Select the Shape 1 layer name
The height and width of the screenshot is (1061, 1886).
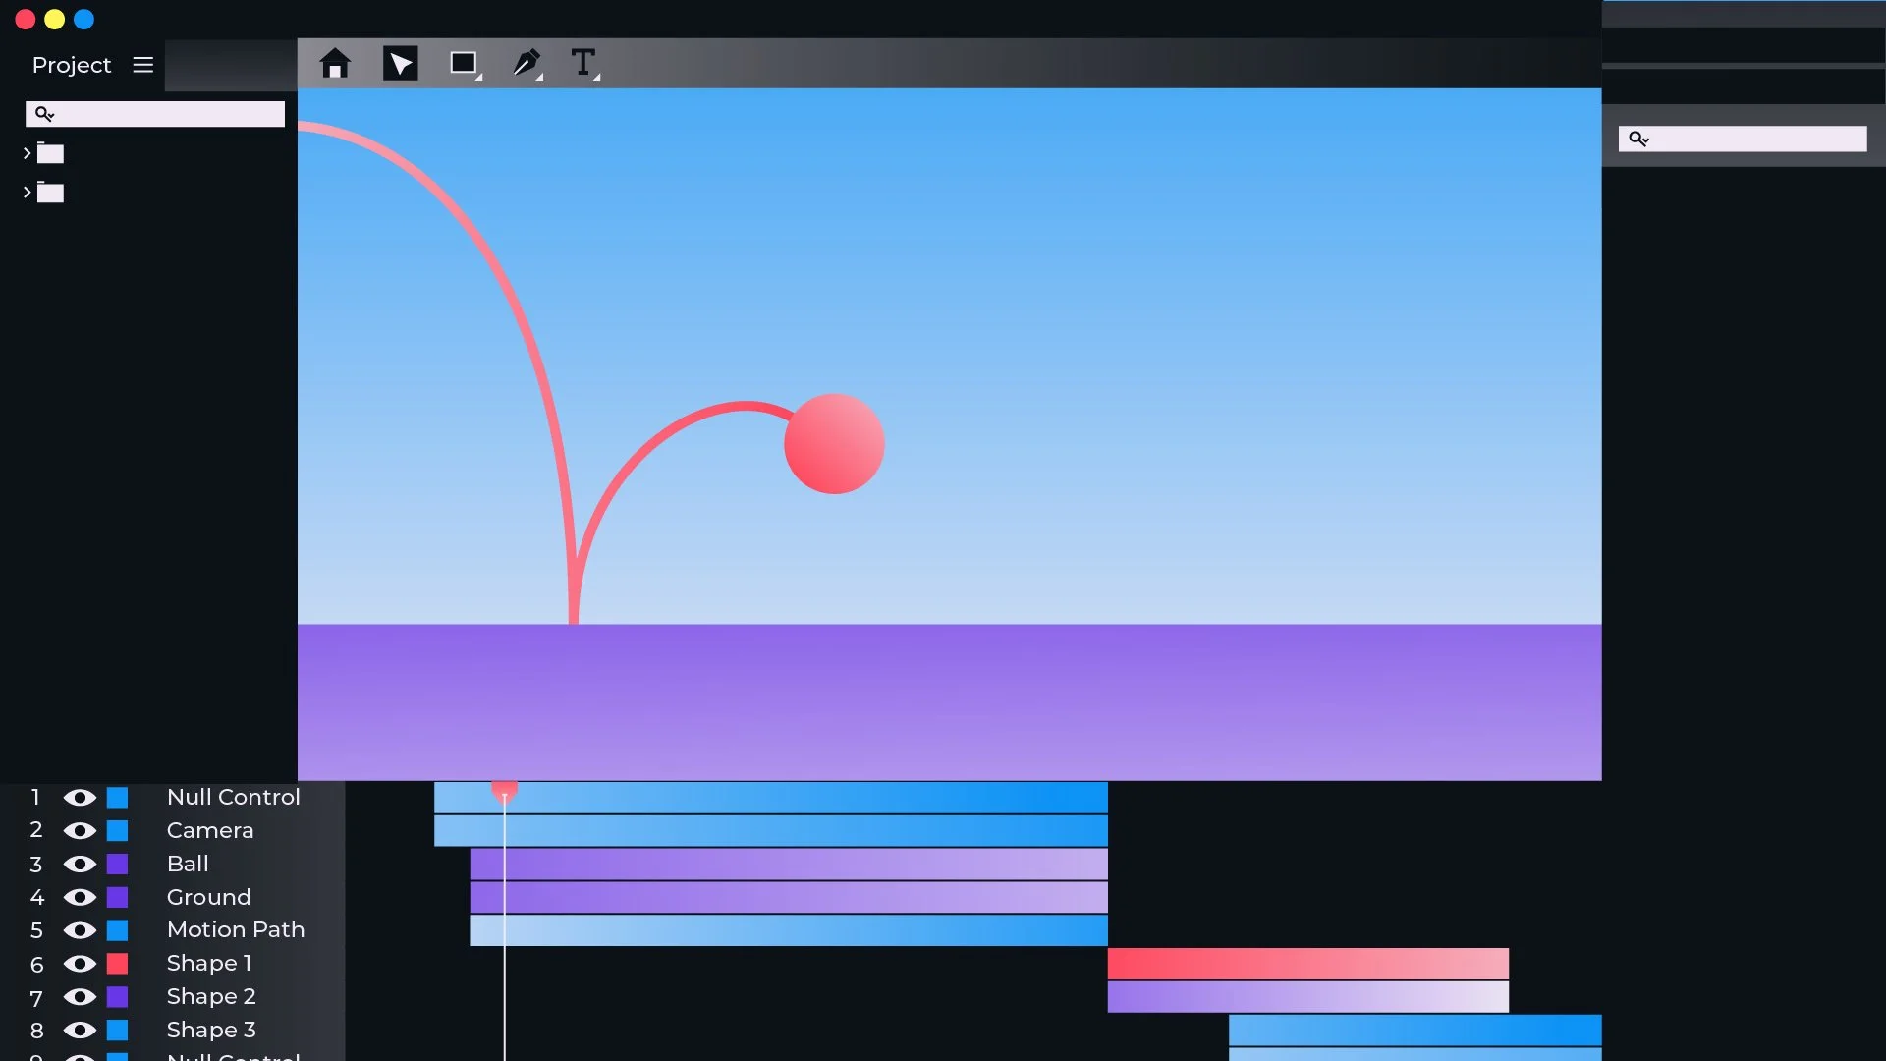pos(209,963)
